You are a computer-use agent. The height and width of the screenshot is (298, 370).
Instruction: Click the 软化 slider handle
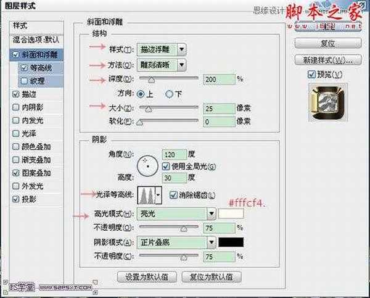[140, 122]
